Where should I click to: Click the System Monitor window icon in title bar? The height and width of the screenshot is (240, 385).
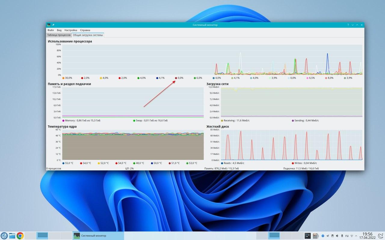pos(49,25)
